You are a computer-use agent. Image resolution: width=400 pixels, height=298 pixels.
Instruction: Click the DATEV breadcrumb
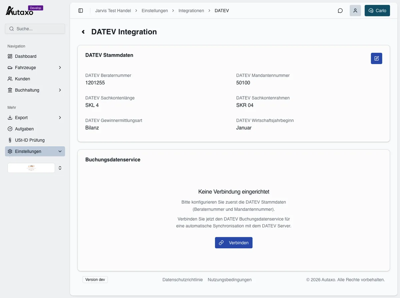pyautogui.click(x=222, y=11)
